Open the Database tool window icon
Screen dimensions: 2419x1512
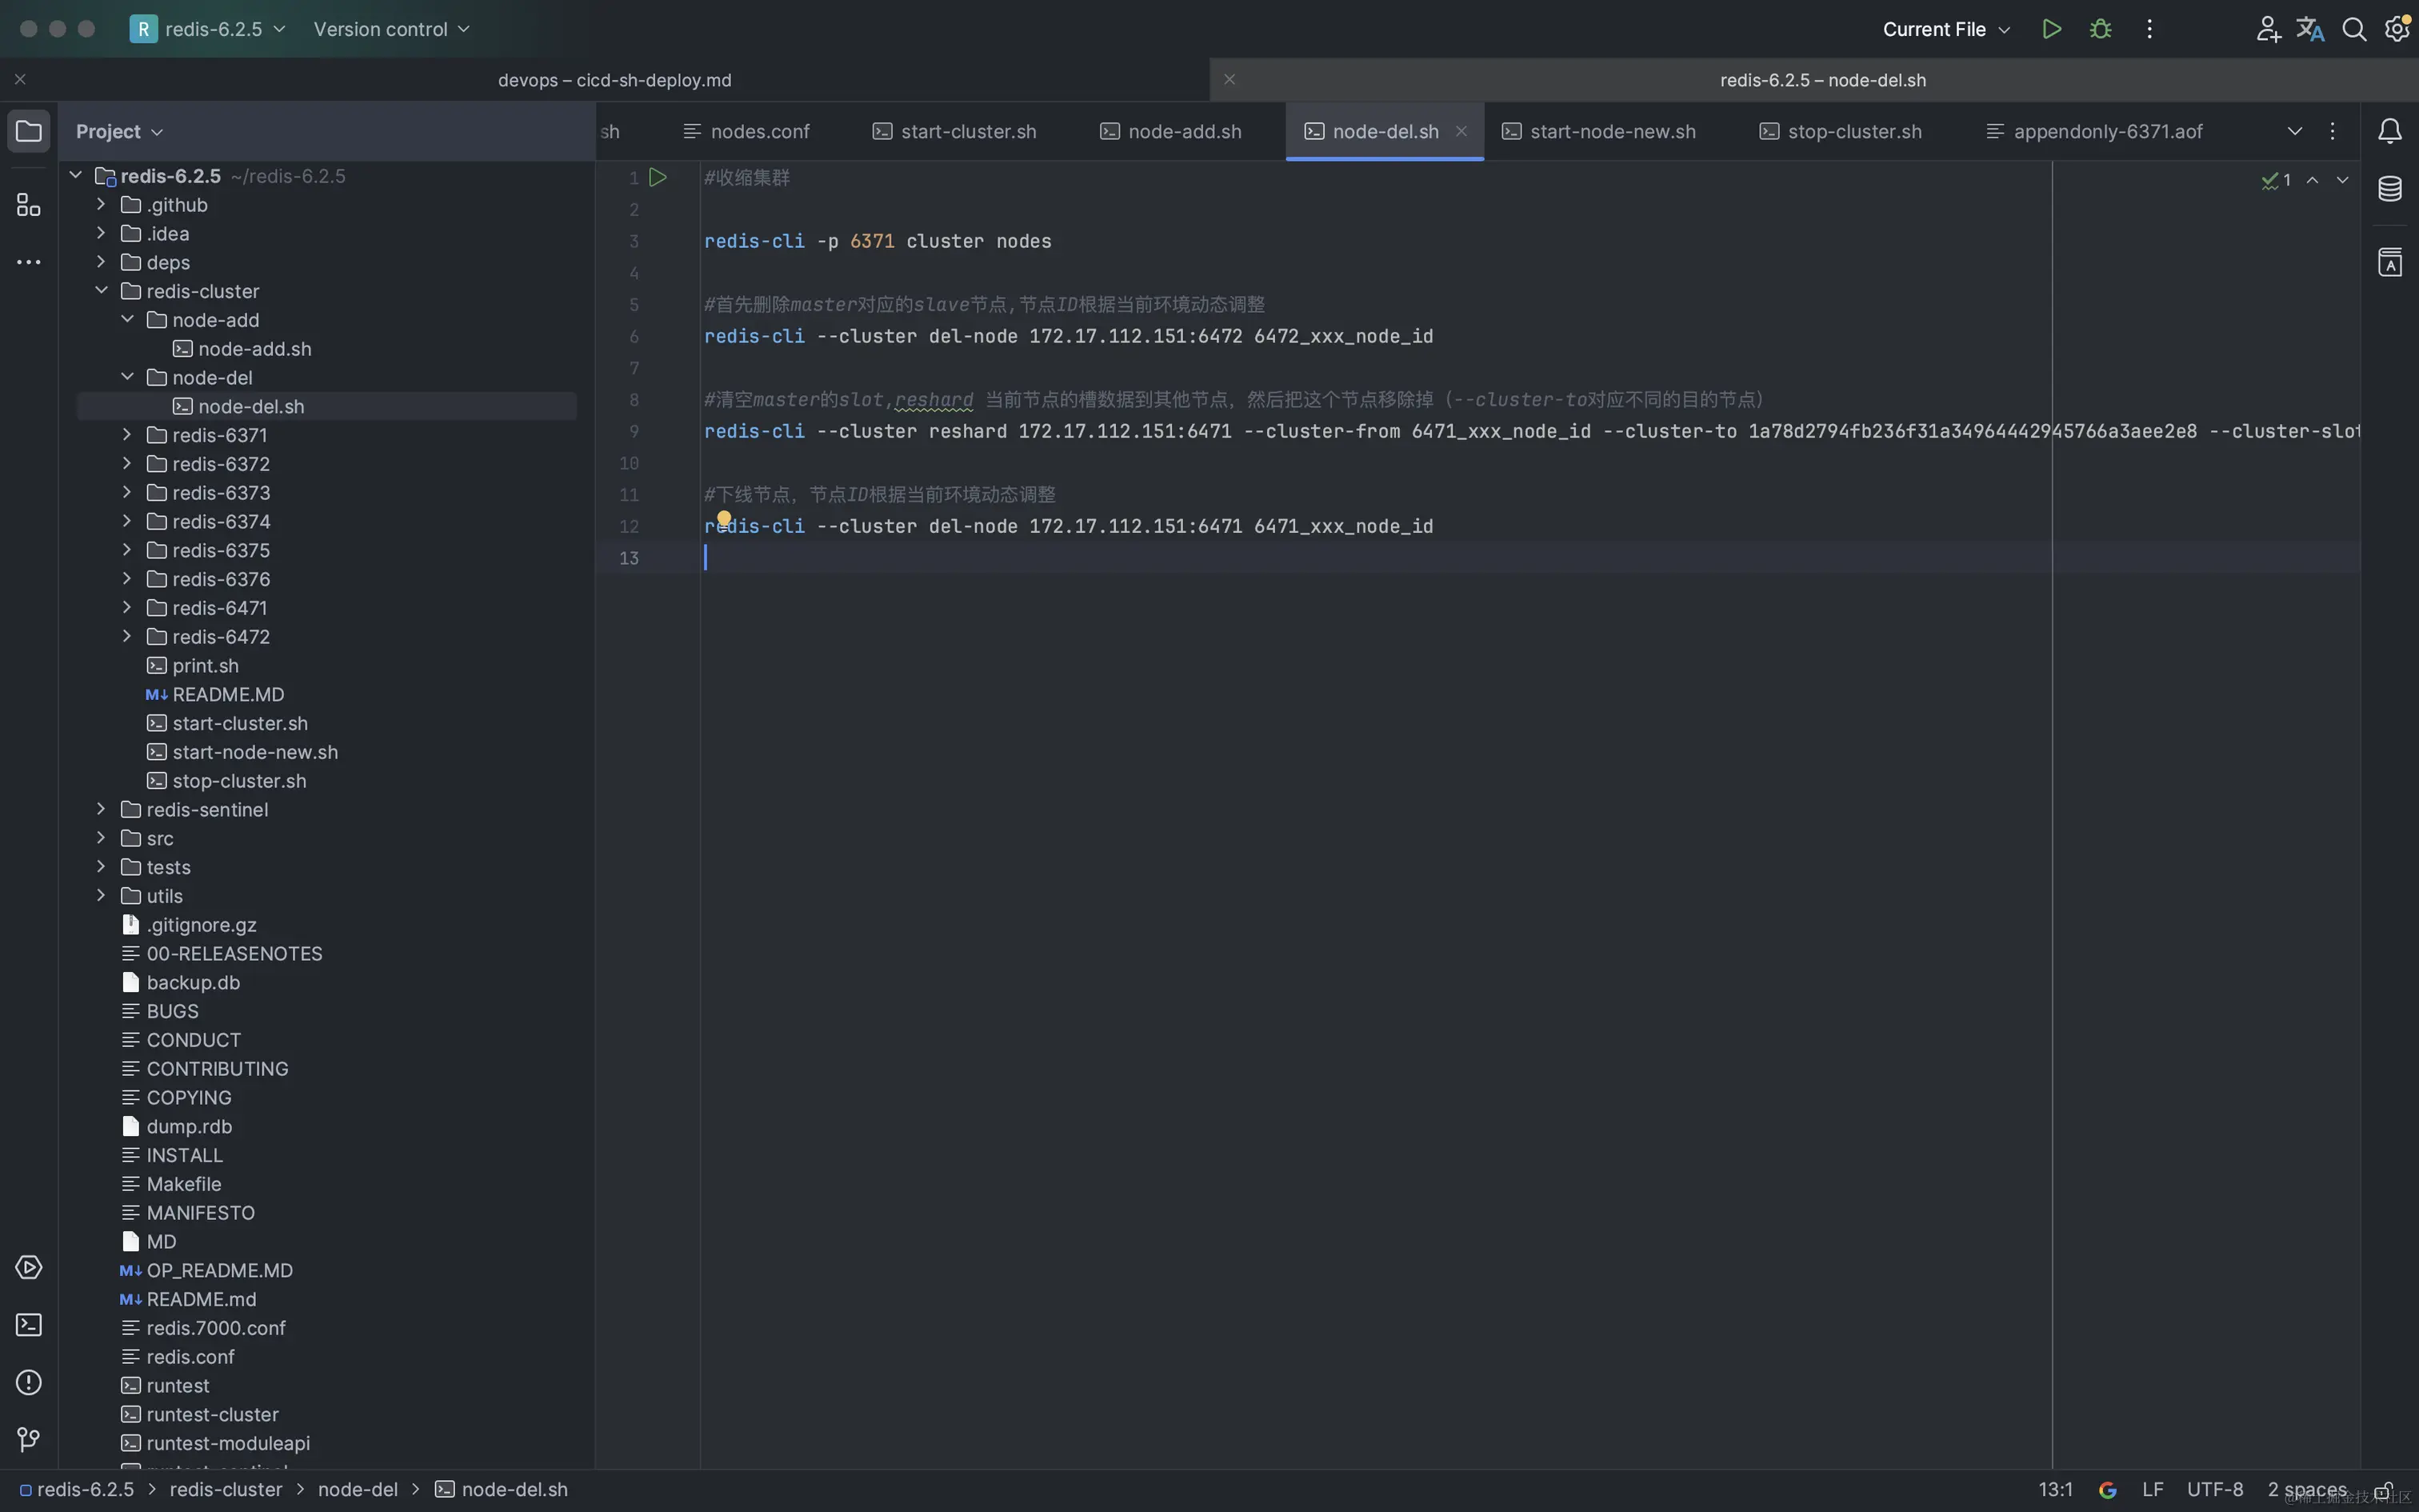[x=2390, y=188]
